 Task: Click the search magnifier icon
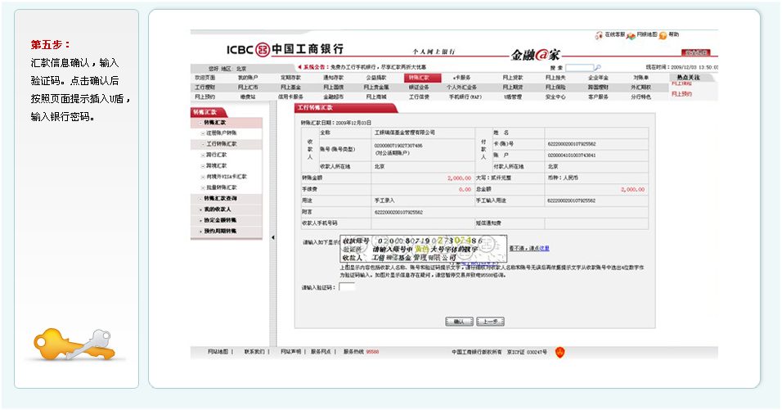click(598, 67)
